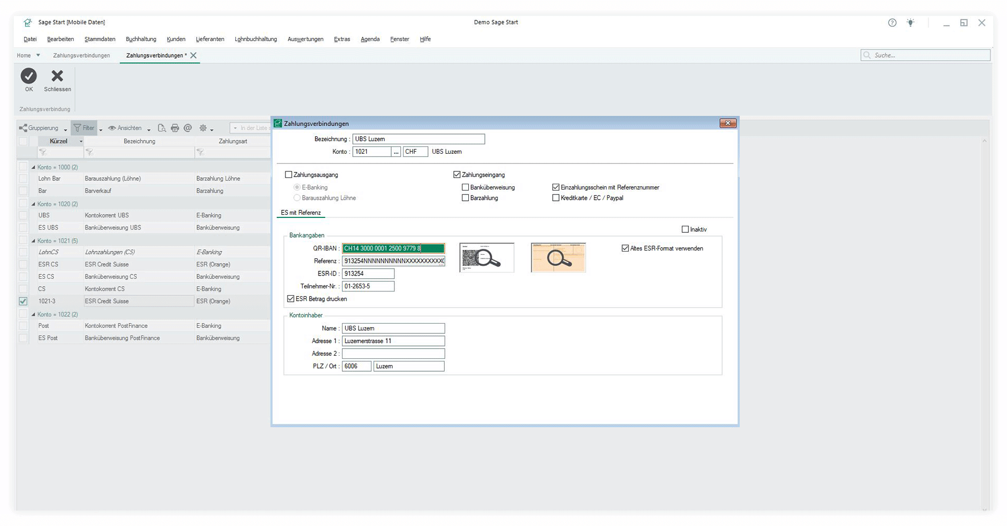Click the Bezeichnung column header

[140, 142]
